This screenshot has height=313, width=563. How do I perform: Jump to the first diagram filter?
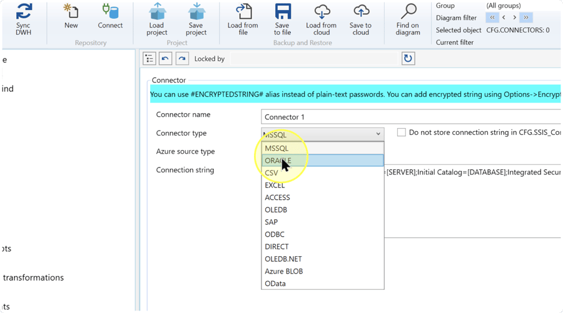[492, 17]
